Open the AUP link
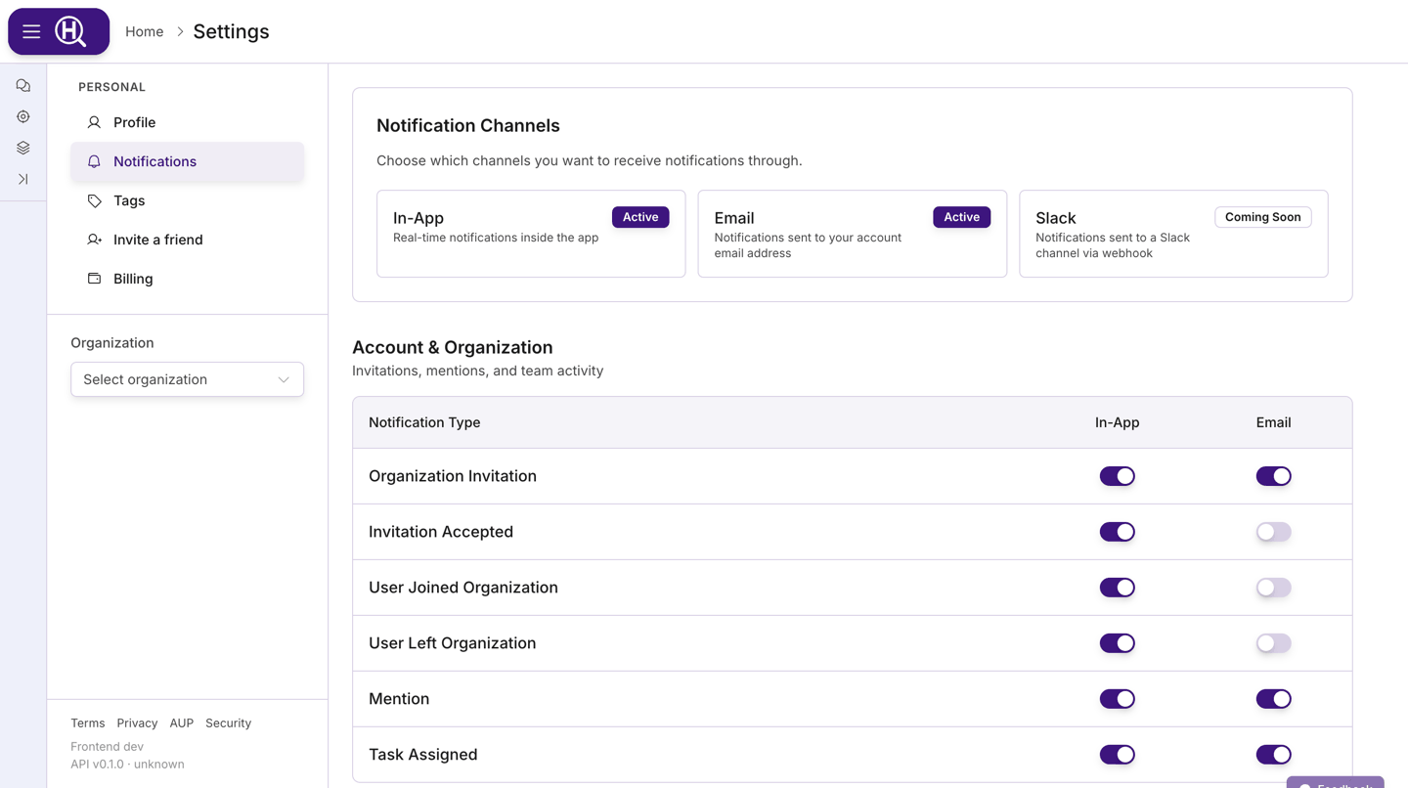1408x788 pixels. click(182, 723)
